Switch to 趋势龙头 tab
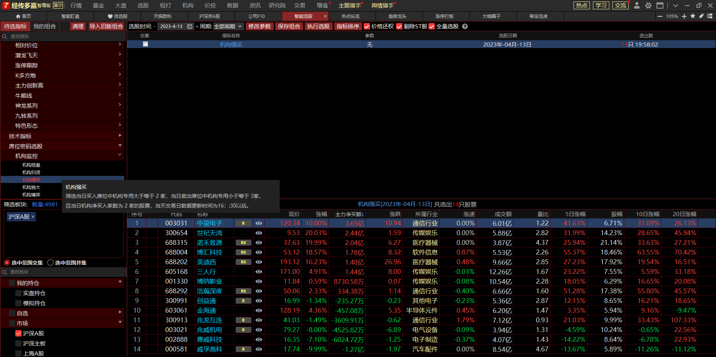716x357 pixels. pos(398,16)
